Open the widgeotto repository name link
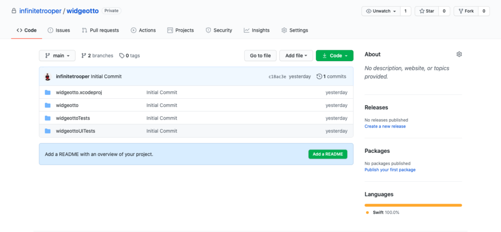501x232 pixels. click(82, 11)
